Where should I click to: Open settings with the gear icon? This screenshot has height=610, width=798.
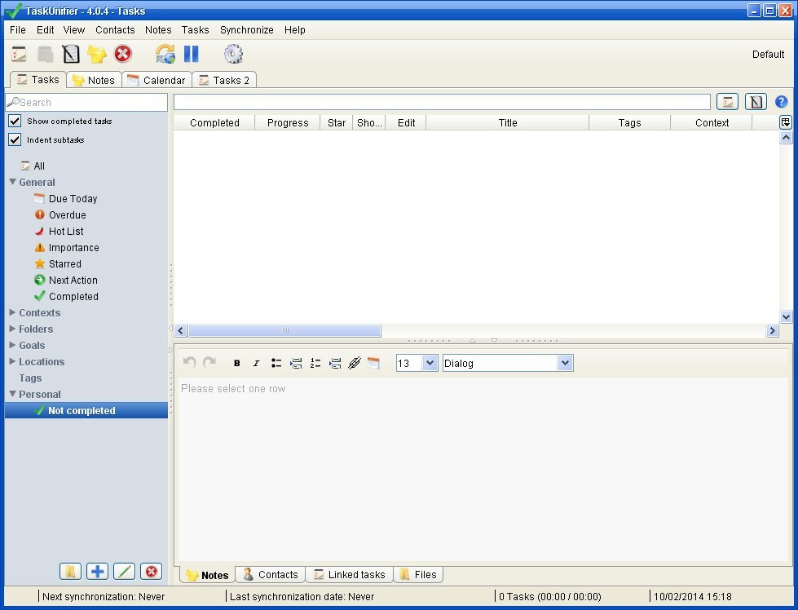[x=233, y=54]
